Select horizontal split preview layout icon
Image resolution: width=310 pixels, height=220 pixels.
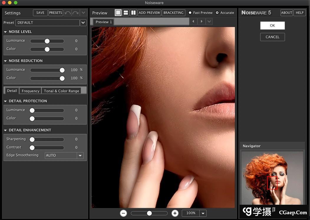[126, 13]
